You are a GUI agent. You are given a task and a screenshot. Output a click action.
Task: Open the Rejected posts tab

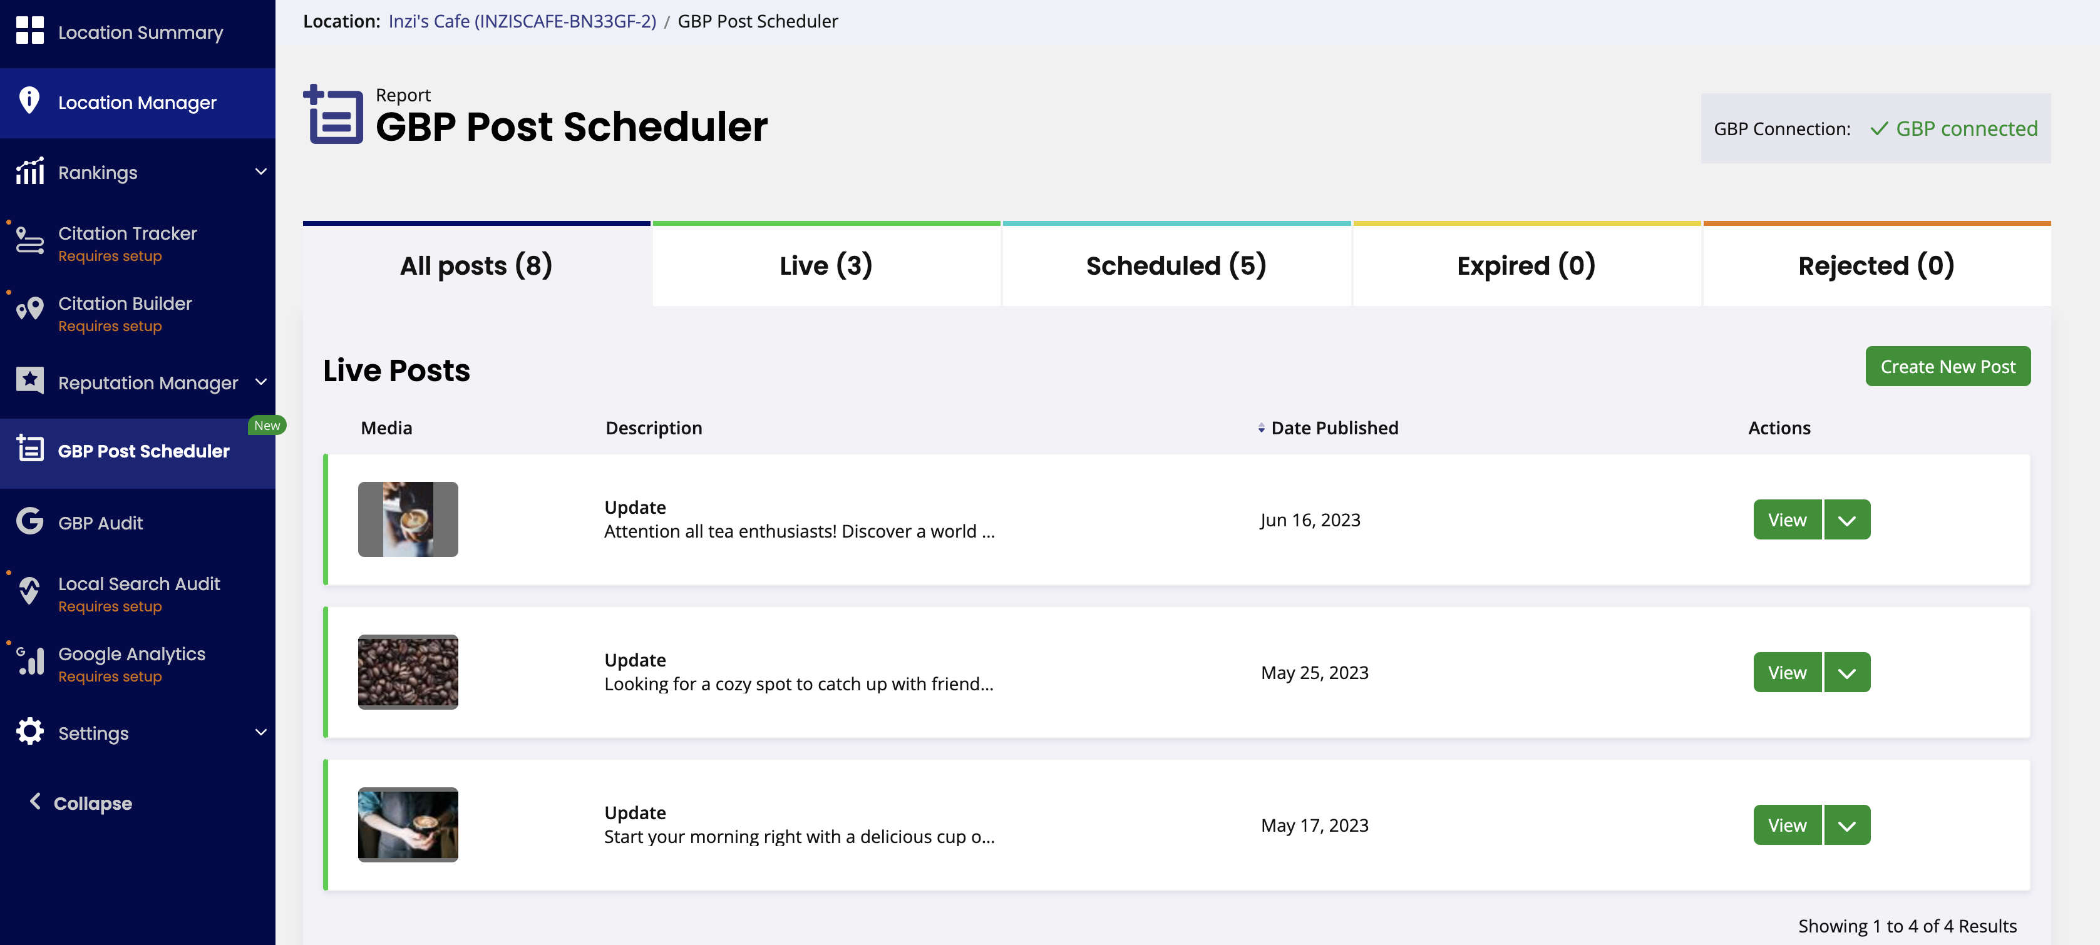click(1875, 265)
